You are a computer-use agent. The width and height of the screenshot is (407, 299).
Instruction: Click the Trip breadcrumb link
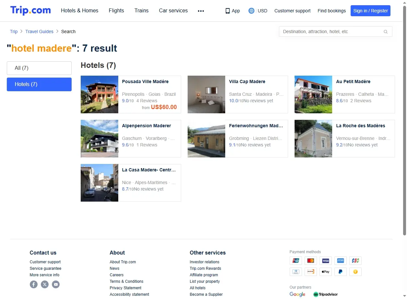(14, 31)
